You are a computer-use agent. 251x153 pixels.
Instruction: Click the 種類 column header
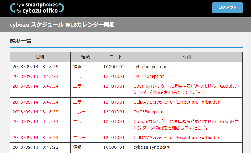coord(85,57)
